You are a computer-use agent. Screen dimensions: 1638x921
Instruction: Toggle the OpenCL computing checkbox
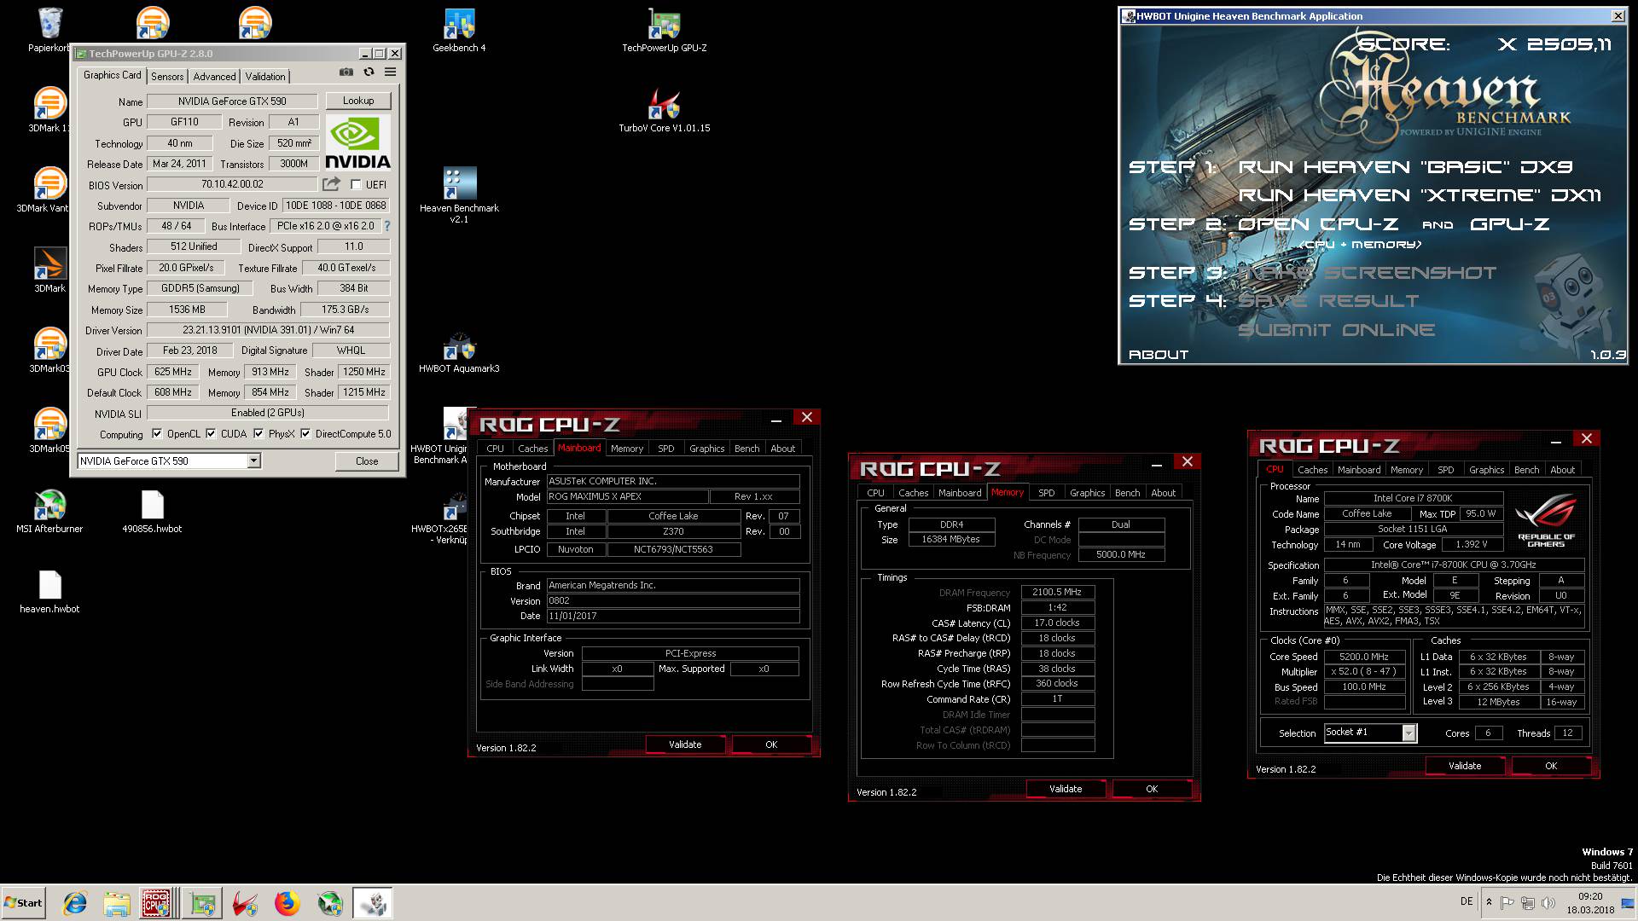[157, 434]
